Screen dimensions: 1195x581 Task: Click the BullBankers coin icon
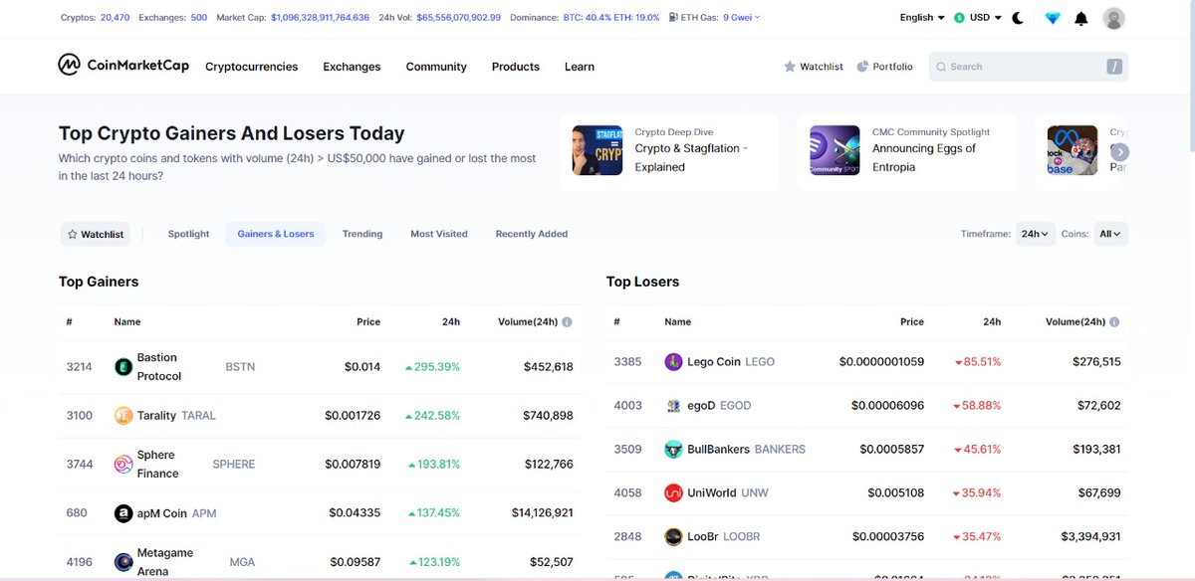pyautogui.click(x=673, y=450)
